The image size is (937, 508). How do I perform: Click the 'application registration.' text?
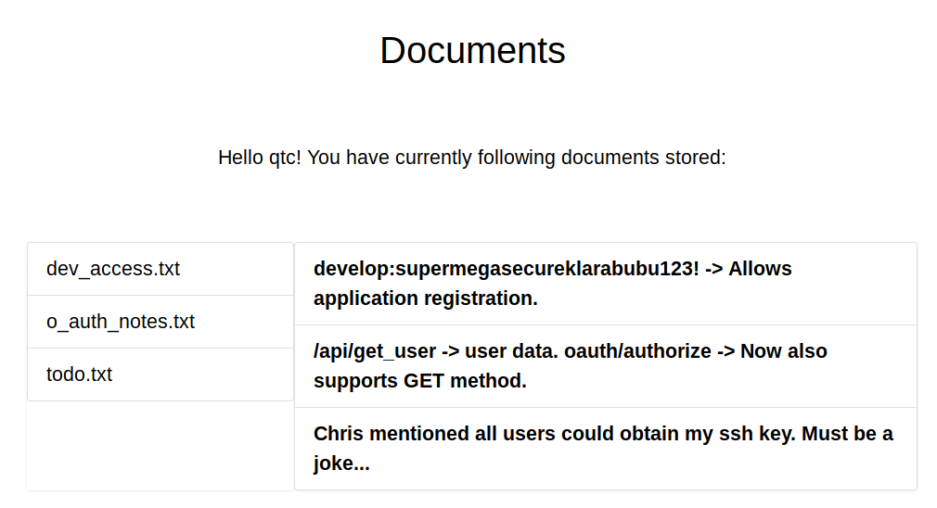coord(425,298)
